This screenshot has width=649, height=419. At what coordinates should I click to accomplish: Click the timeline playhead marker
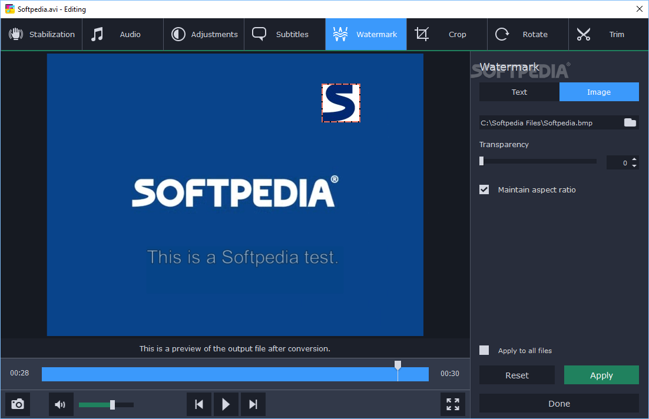coord(398,365)
